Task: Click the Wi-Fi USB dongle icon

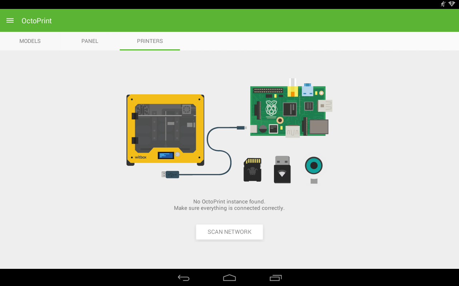Action: [282, 169]
